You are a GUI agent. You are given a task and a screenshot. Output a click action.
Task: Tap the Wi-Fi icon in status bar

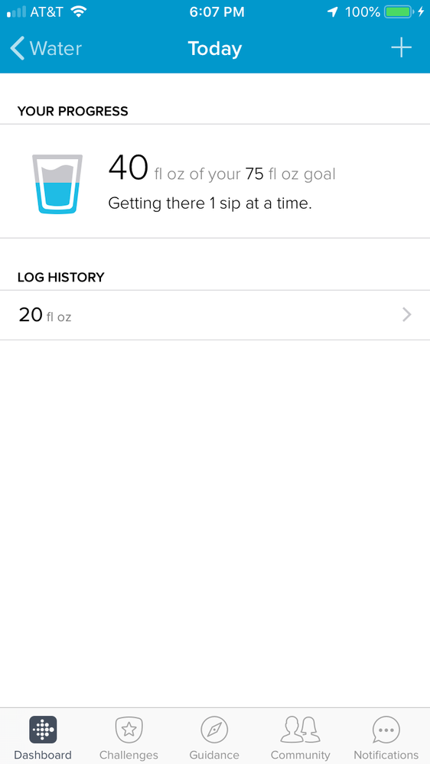(79, 11)
